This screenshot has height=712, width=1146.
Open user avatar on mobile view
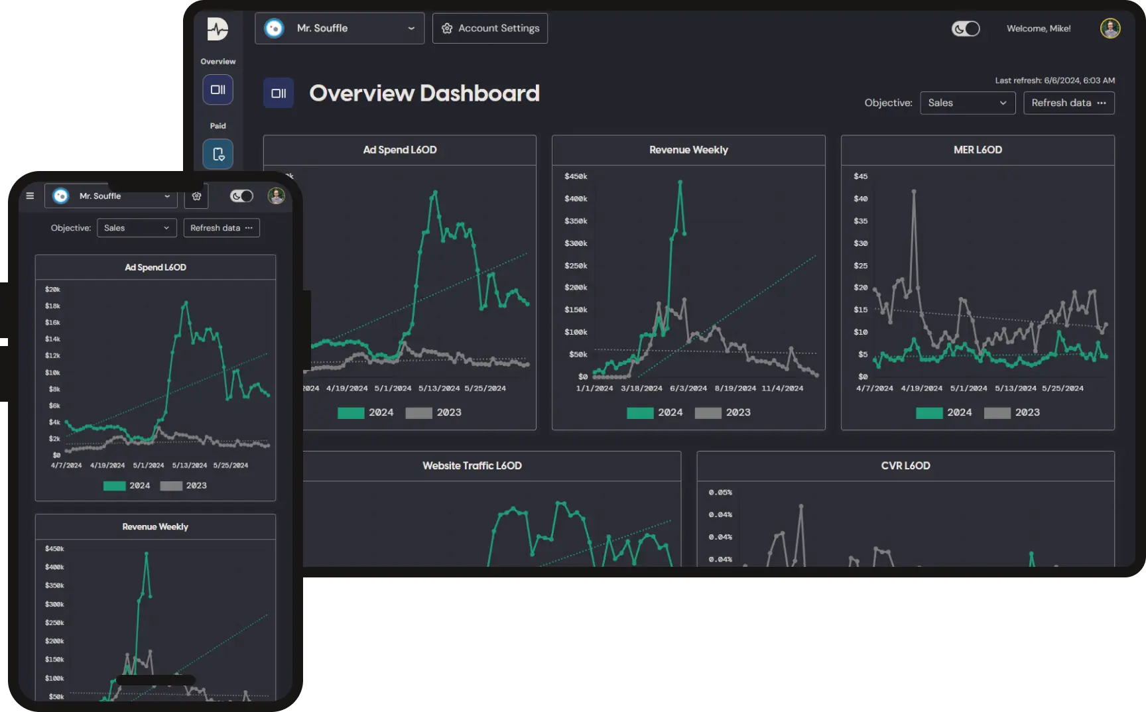(277, 196)
